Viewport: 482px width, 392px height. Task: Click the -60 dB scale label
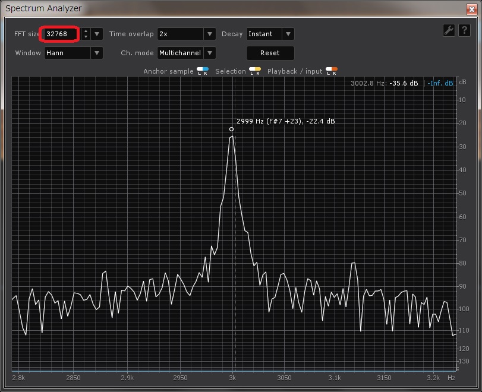[x=461, y=217]
